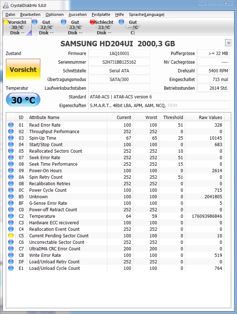237x314 pixels.
Task: Click the next disk arrow button
Action: 228,43
